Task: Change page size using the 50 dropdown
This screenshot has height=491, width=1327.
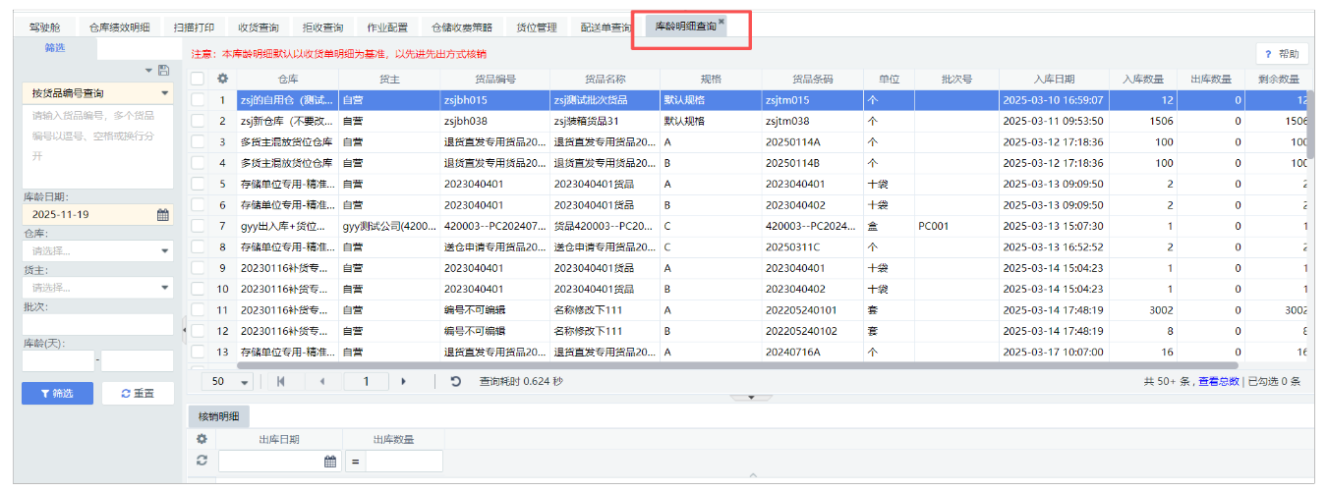Action: (245, 381)
